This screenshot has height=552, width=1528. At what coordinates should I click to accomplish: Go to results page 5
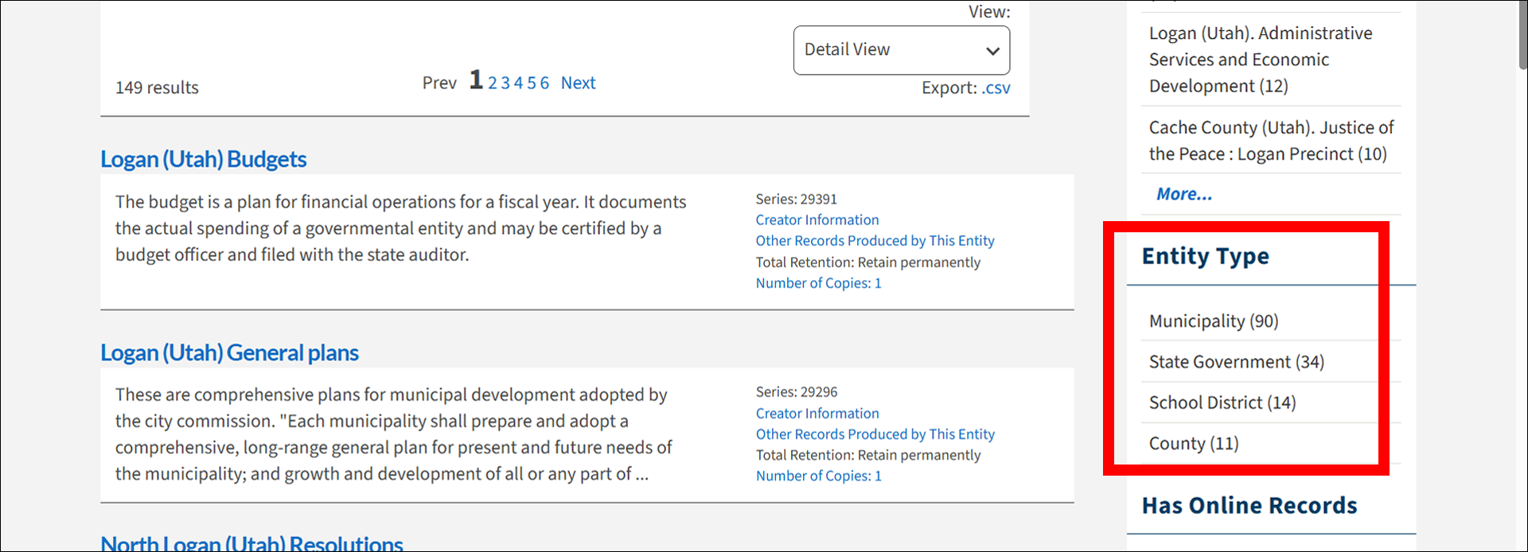click(532, 84)
